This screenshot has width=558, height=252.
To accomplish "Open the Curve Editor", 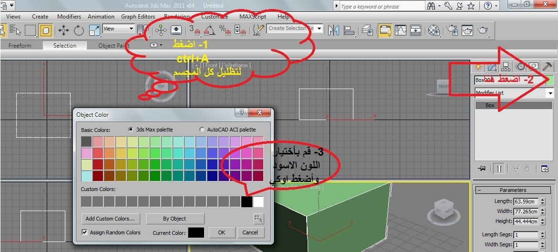I will point(401,30).
